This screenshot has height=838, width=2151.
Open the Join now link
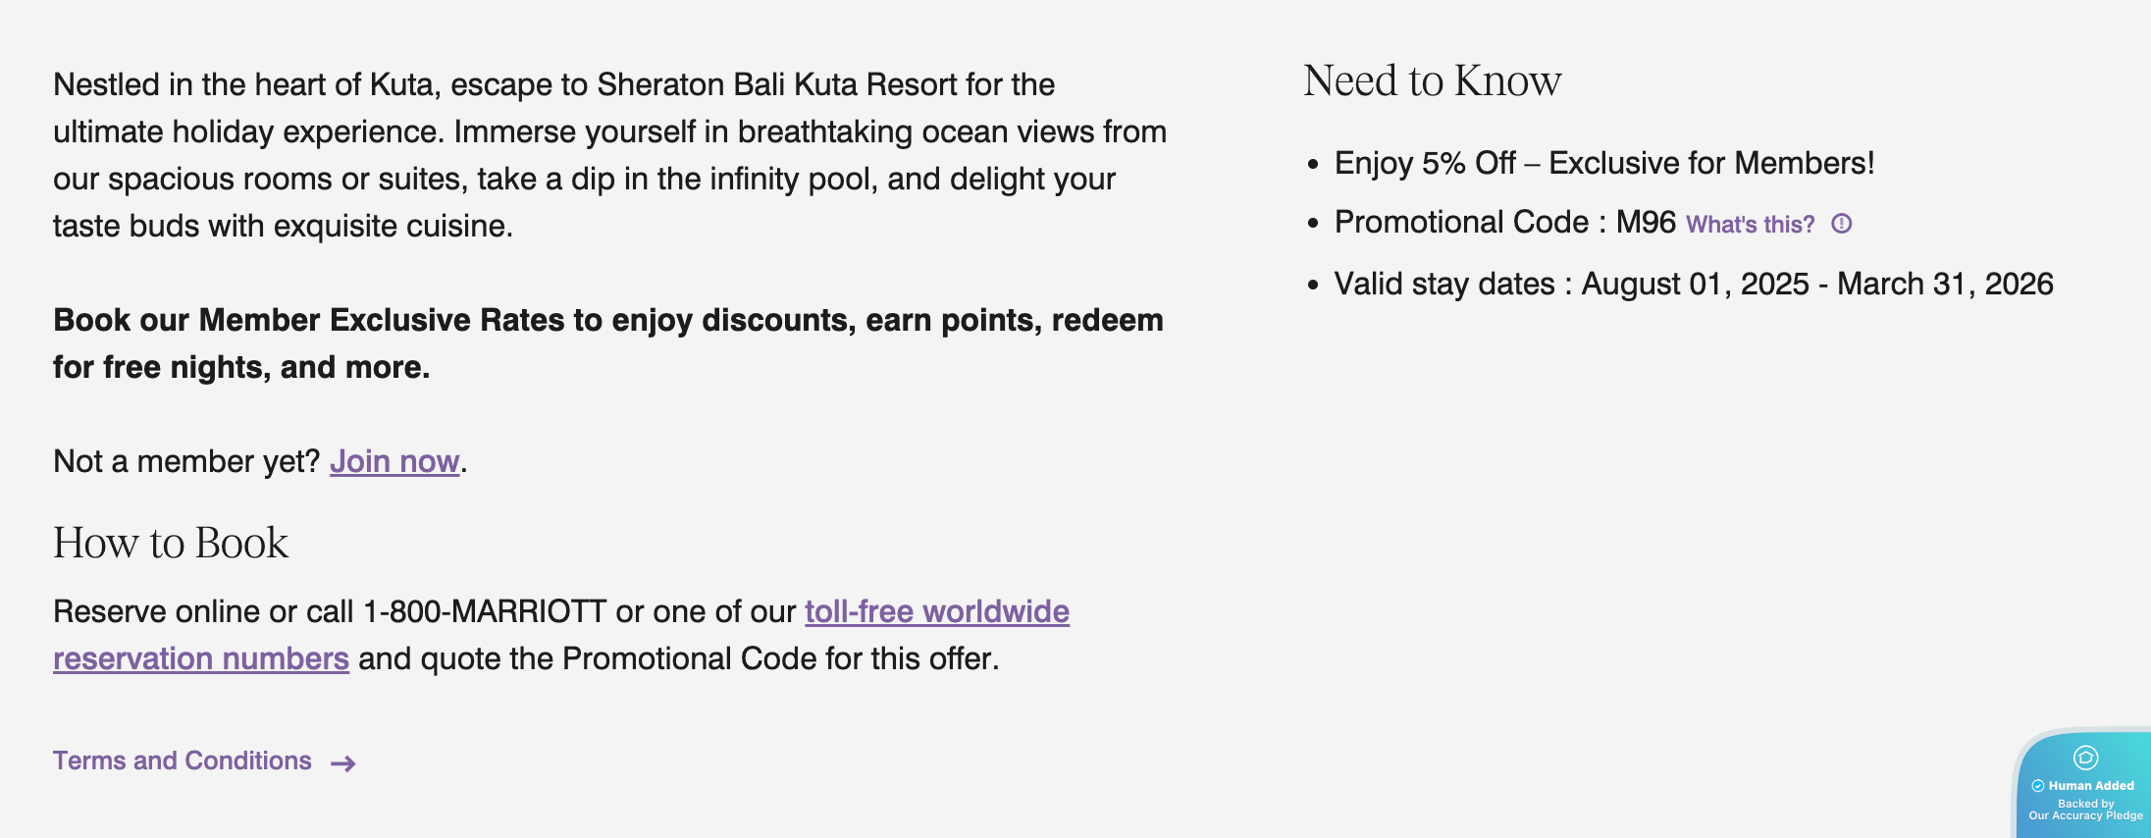click(x=394, y=461)
